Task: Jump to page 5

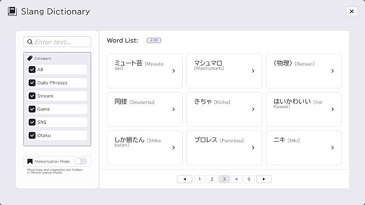Action: pyautogui.click(x=249, y=179)
